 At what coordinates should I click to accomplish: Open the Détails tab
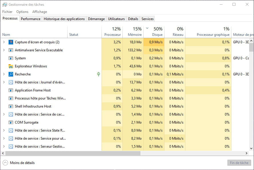point(133,19)
